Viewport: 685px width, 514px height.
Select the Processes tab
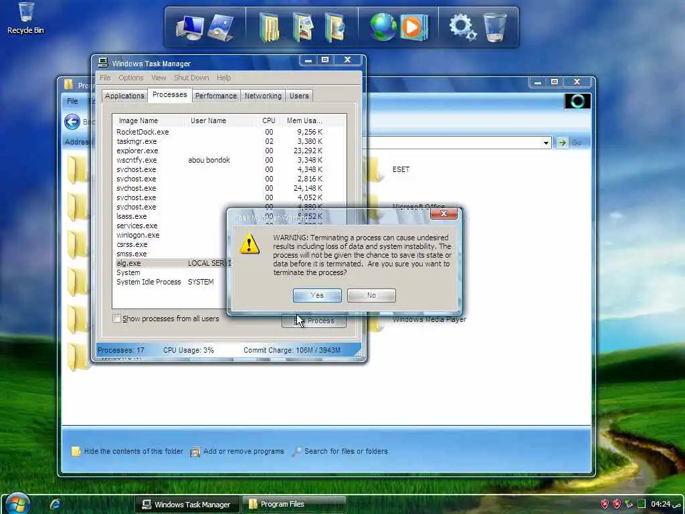169,95
